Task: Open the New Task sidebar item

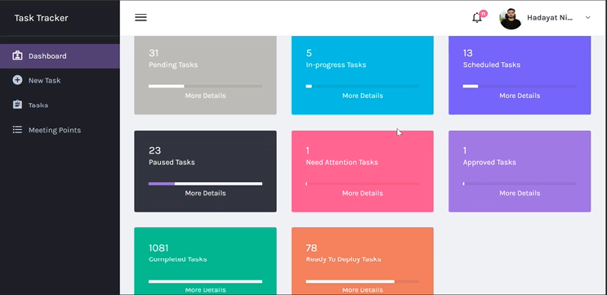Action: point(60,81)
